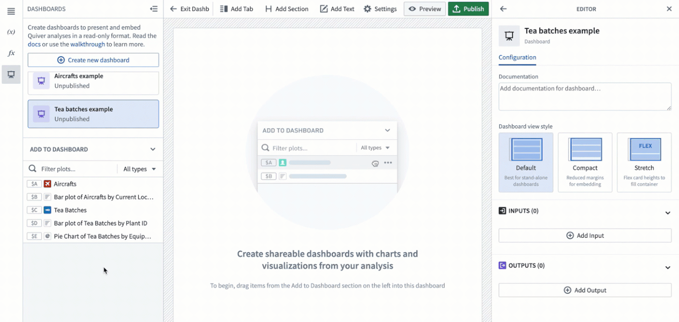The height and width of the screenshot is (322, 679).
Task: Click the green Publish button
Action: [469, 9]
